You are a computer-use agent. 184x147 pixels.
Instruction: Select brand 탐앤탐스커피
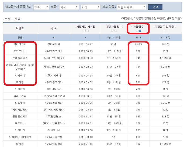(20, 116)
